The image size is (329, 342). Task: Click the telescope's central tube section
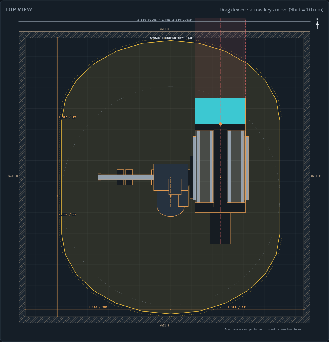(220, 168)
